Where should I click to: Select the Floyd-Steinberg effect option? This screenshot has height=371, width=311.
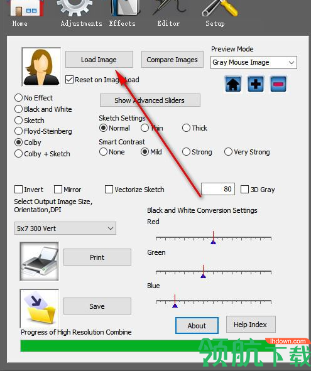point(18,131)
